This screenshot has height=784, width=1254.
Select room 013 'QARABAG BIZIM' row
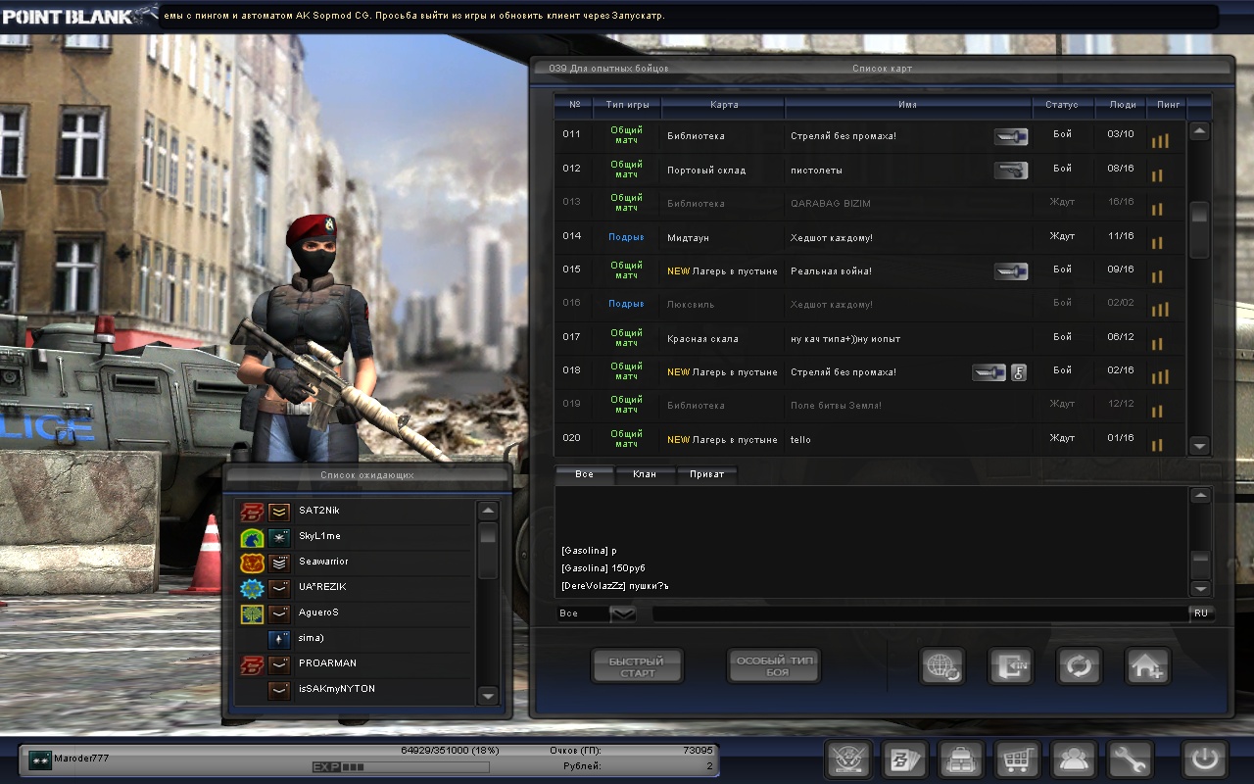pyautogui.click(x=870, y=203)
